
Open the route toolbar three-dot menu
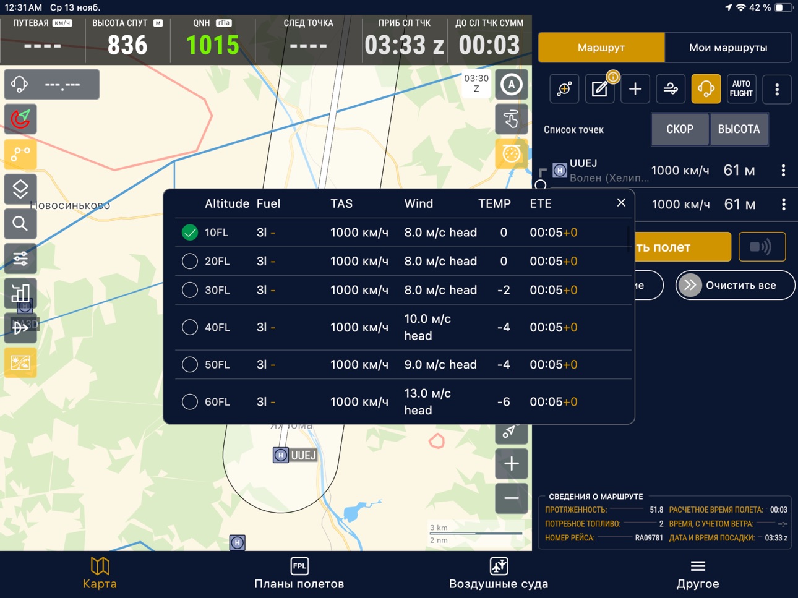(x=777, y=89)
